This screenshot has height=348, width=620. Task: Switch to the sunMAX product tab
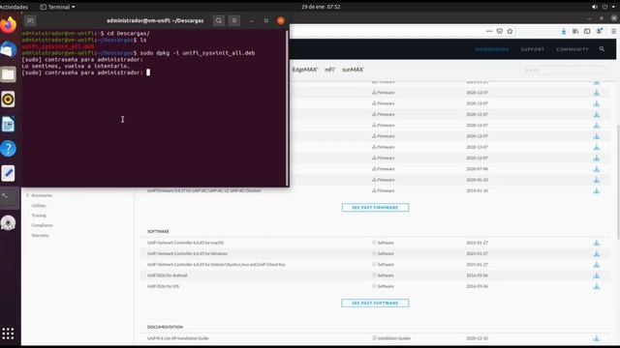(353, 70)
